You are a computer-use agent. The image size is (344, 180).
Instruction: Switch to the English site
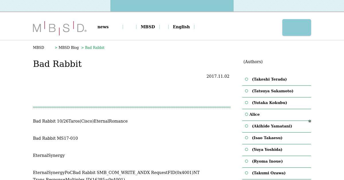tap(181, 27)
